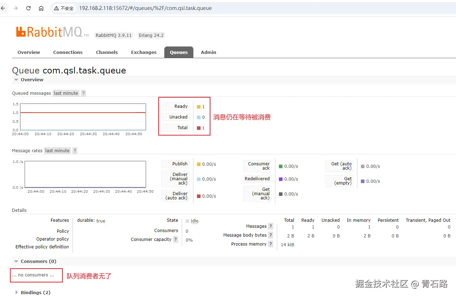
Task: Switch to the Exchanges tab
Action: tap(144, 52)
